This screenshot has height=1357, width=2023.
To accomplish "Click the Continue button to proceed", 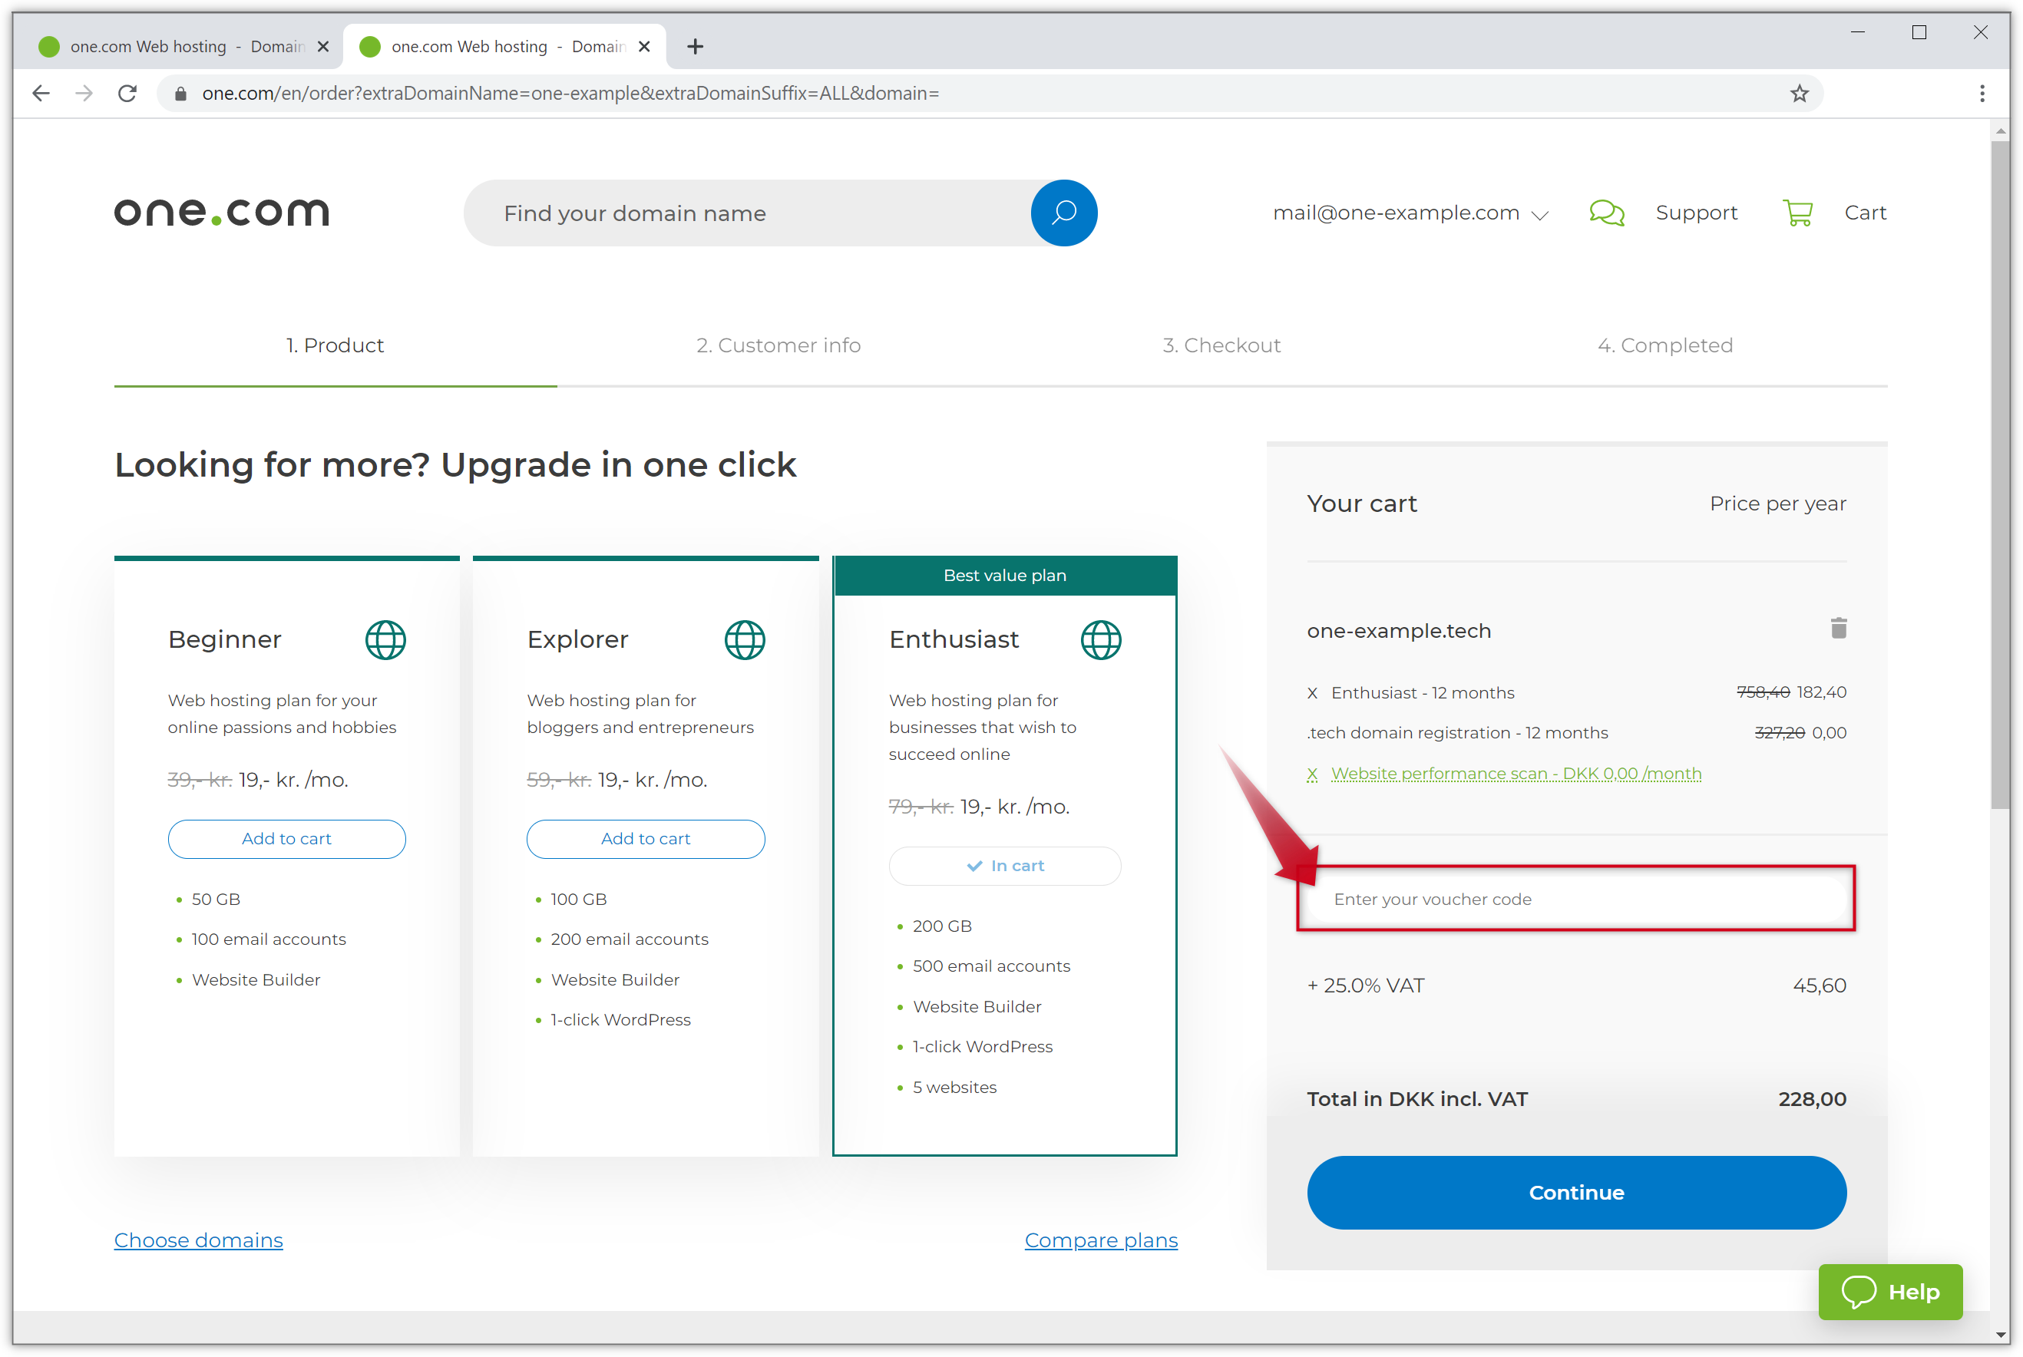I will coord(1575,1192).
